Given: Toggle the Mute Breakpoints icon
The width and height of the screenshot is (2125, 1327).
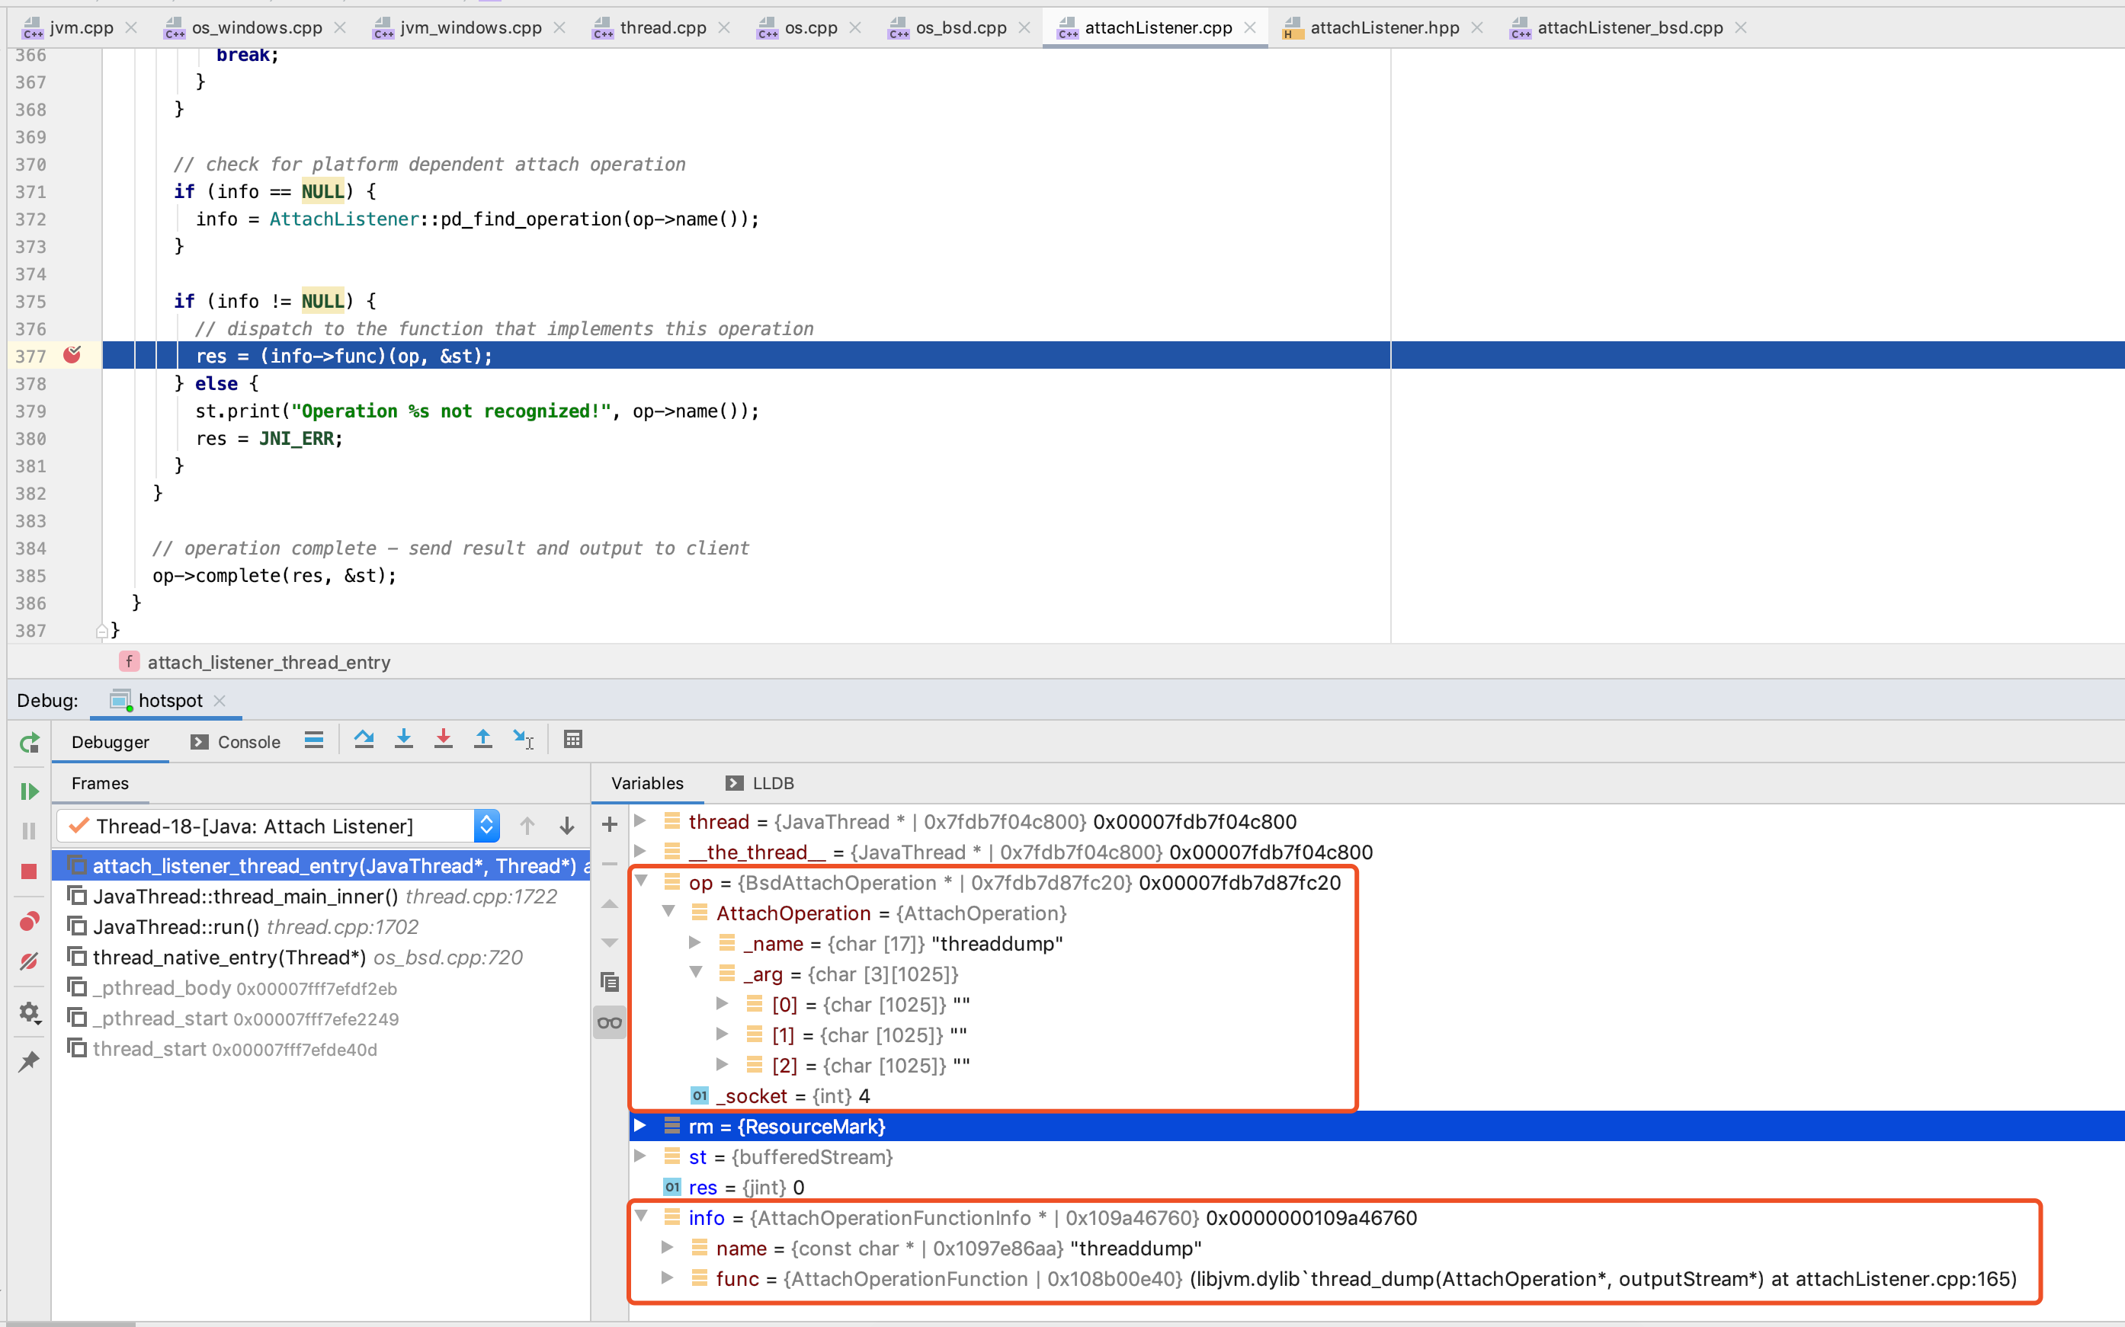Looking at the screenshot, I should click(29, 962).
